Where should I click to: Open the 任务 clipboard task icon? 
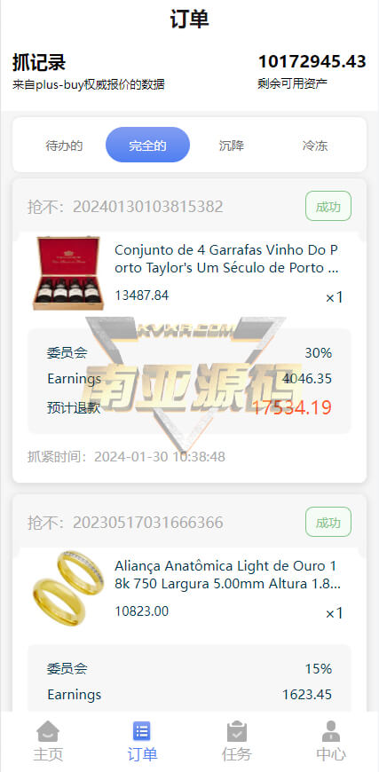point(237,731)
